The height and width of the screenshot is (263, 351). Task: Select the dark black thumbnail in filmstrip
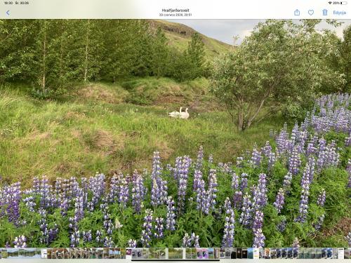tap(239, 253)
